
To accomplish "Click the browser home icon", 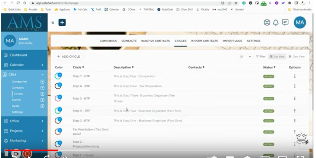I will [x=25, y=3].
